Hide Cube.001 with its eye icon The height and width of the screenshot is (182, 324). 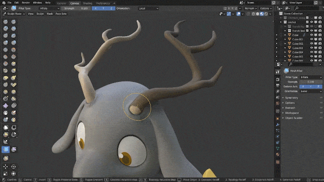(312, 39)
